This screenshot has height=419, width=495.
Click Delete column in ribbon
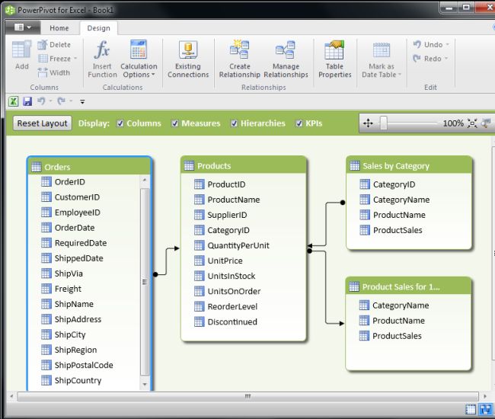(54, 45)
